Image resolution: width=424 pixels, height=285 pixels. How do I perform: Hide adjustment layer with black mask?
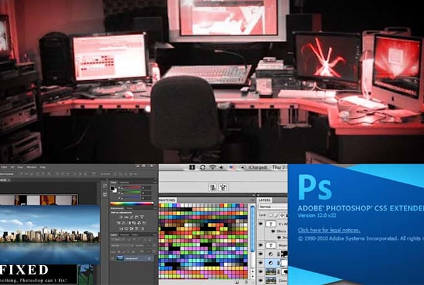point(261,254)
